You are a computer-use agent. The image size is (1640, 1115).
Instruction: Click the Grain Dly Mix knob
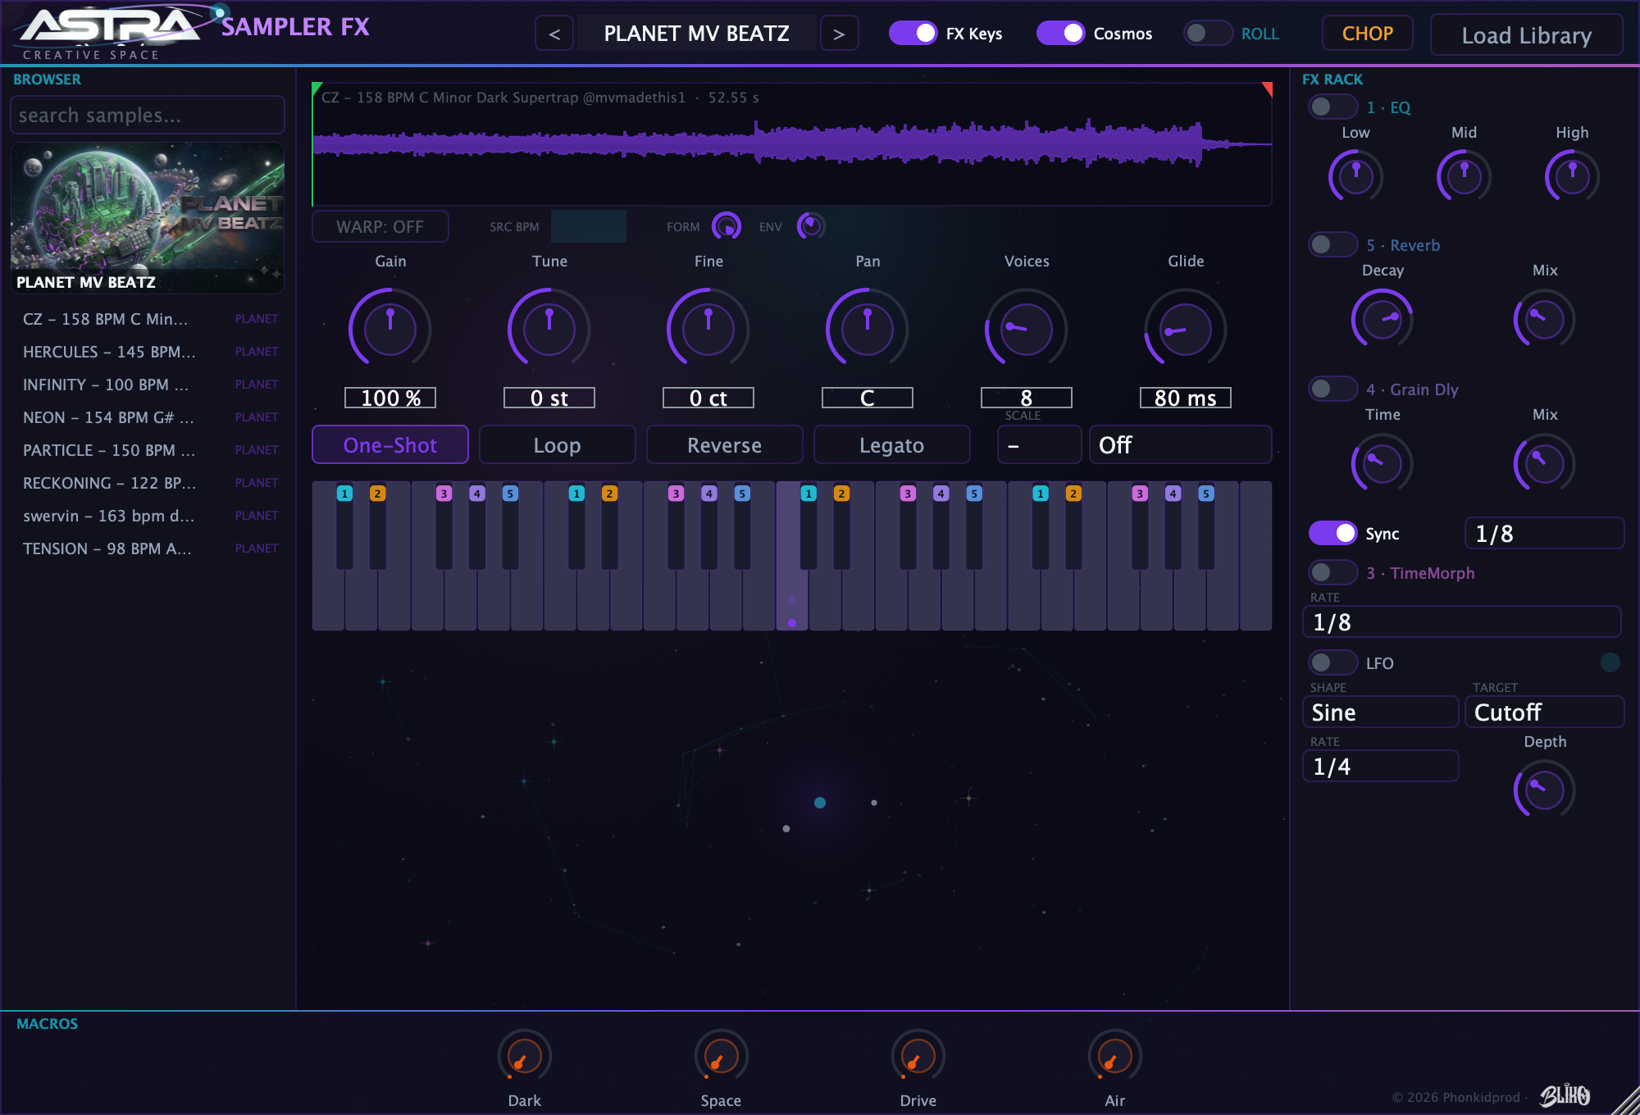click(1545, 463)
